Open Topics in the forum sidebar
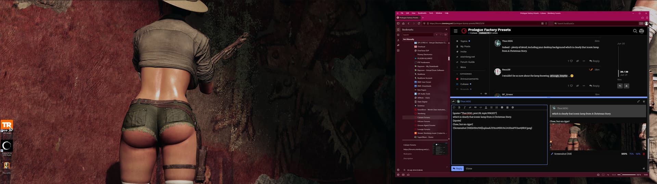 464,41
